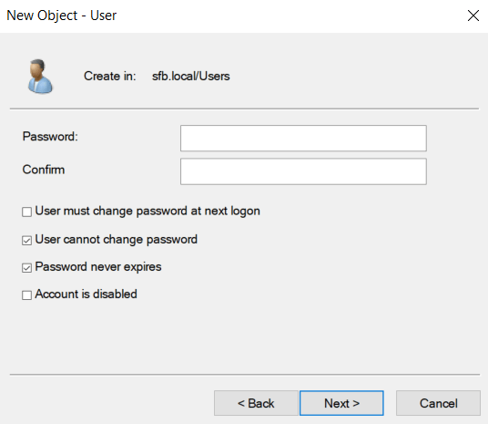Go to previous step with Back button
The height and width of the screenshot is (424, 488).
(256, 403)
